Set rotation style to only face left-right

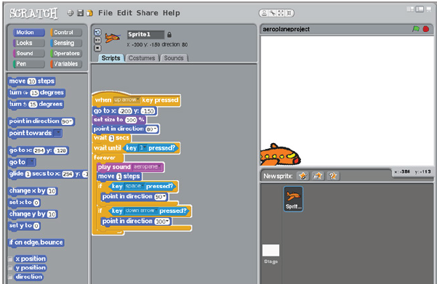click(97, 40)
